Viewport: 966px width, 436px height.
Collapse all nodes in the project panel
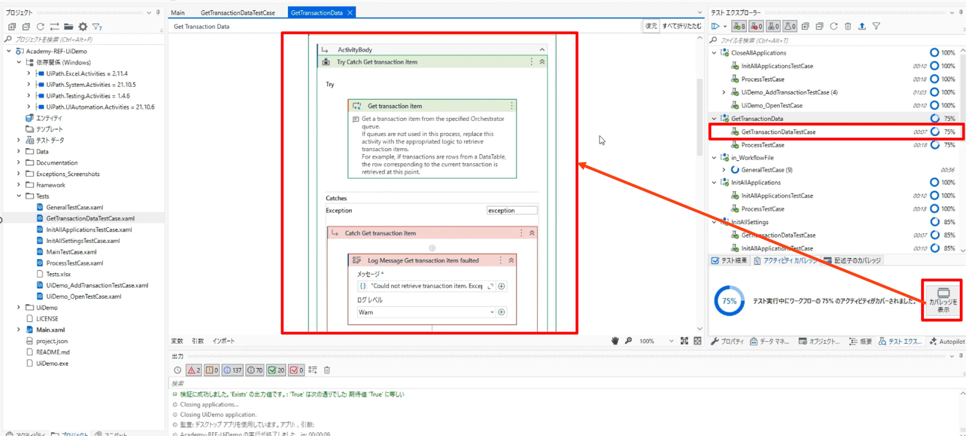[x=26, y=27]
